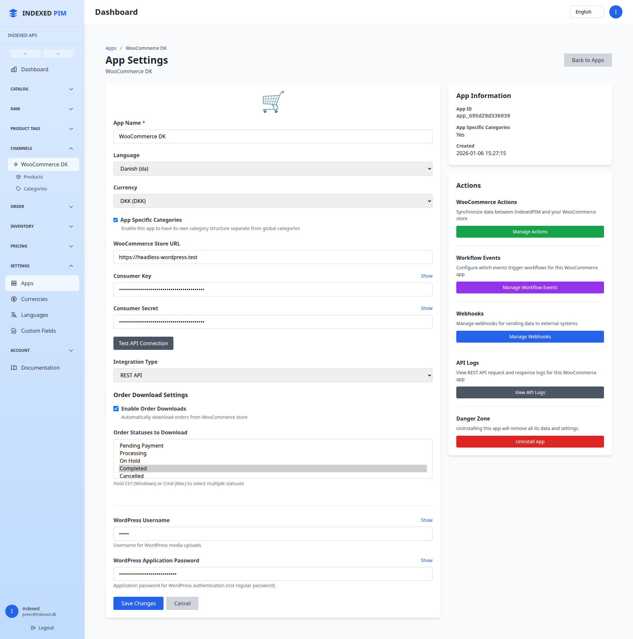Change the Currency dropdown from DKK

pyautogui.click(x=273, y=201)
